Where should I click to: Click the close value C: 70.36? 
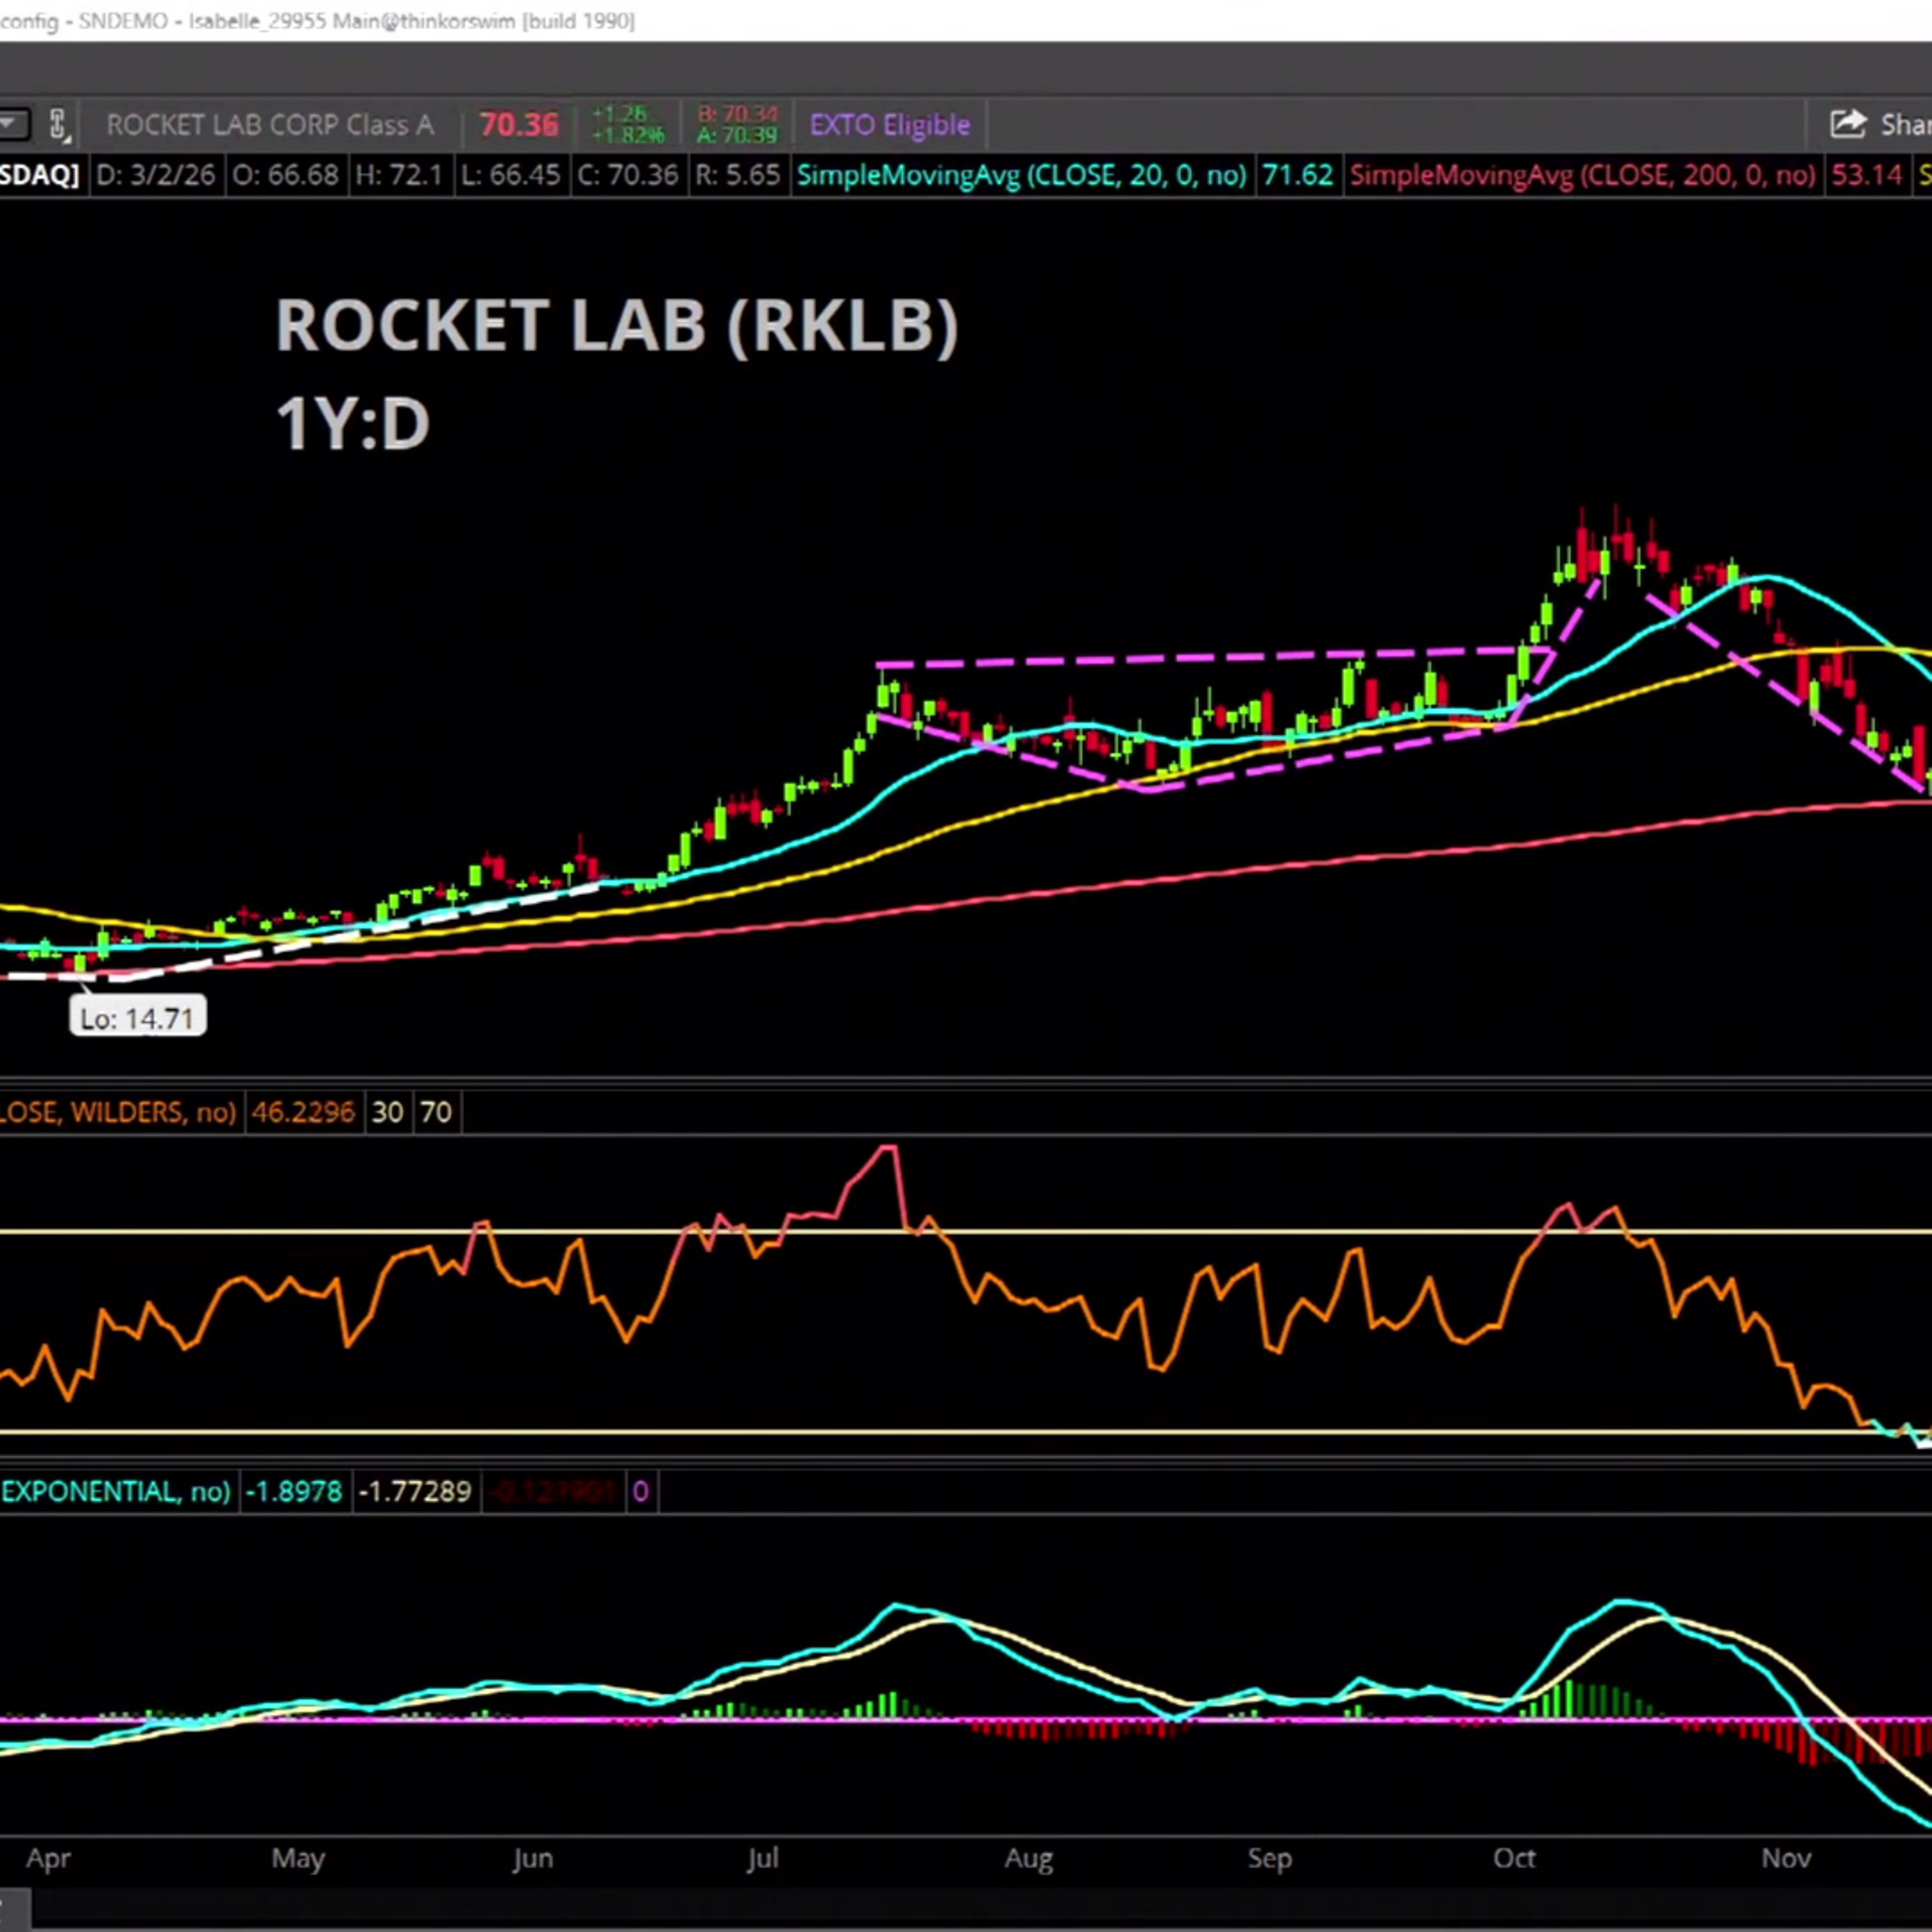click(628, 175)
